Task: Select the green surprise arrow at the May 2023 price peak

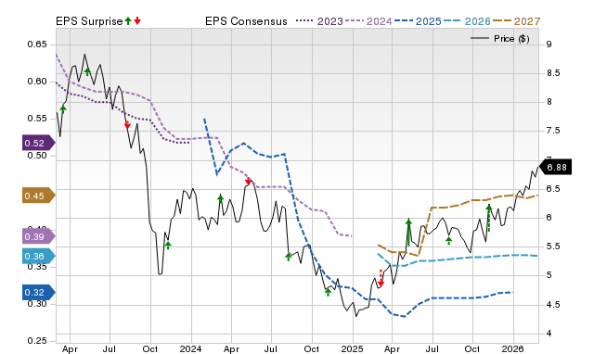Action: coord(87,72)
